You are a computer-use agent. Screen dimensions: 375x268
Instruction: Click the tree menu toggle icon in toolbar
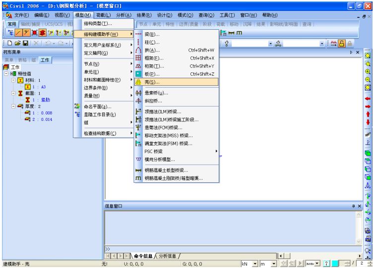pyautogui.click(x=10, y=33)
